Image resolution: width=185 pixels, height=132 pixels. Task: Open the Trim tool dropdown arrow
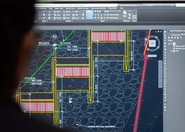pos(80,12)
